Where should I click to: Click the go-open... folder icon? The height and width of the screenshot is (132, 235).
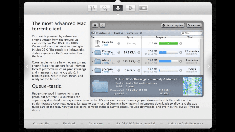98,70
